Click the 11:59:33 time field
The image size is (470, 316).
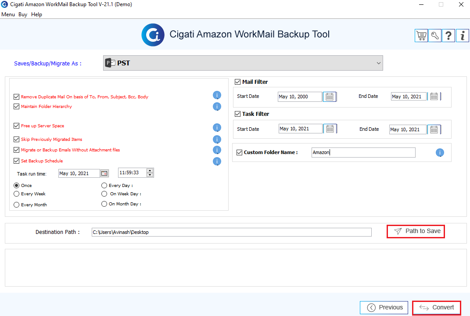[132, 172]
